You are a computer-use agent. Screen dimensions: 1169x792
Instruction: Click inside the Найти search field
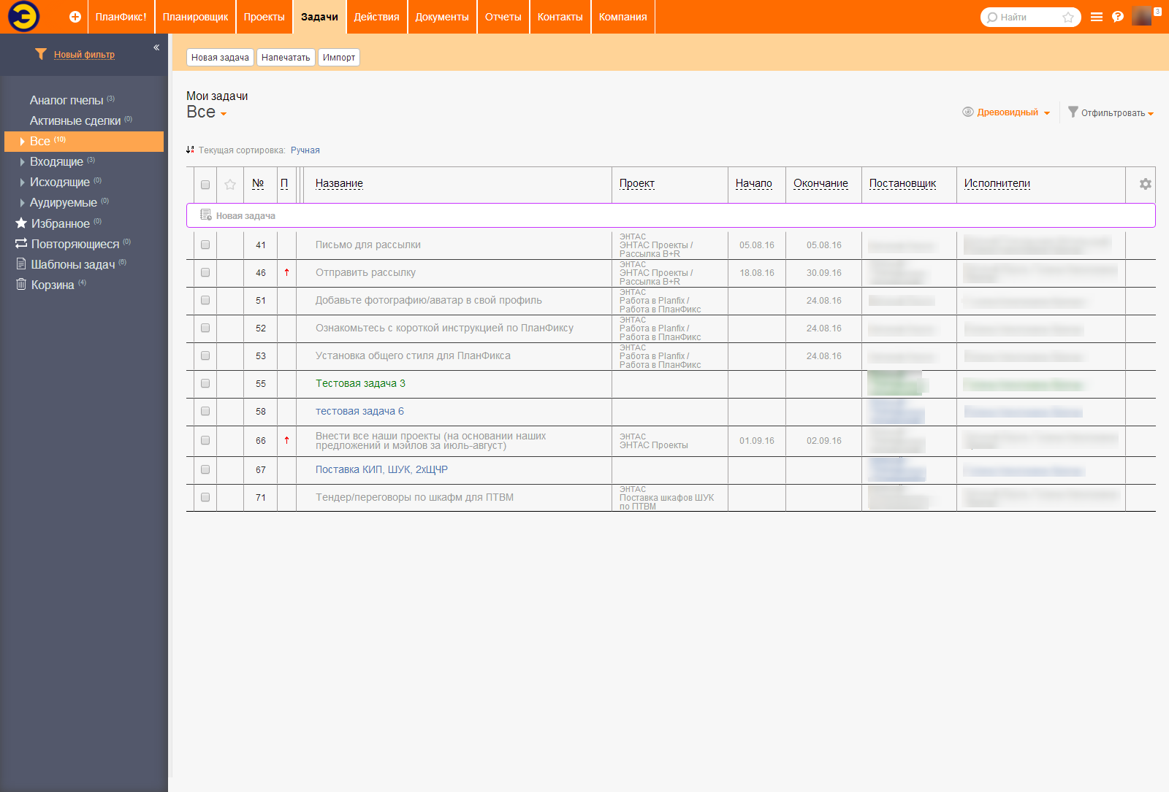tap(1023, 16)
